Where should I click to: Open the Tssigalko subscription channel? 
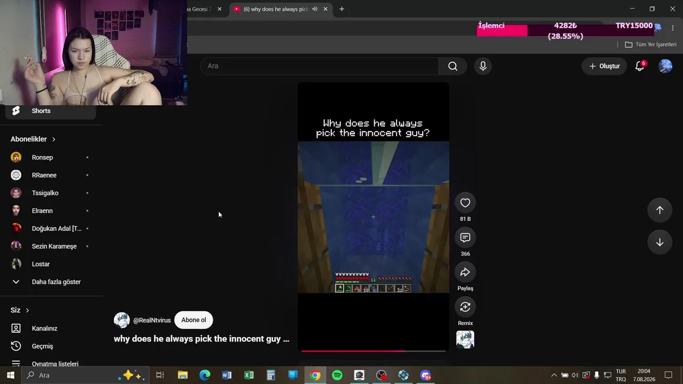51,193
